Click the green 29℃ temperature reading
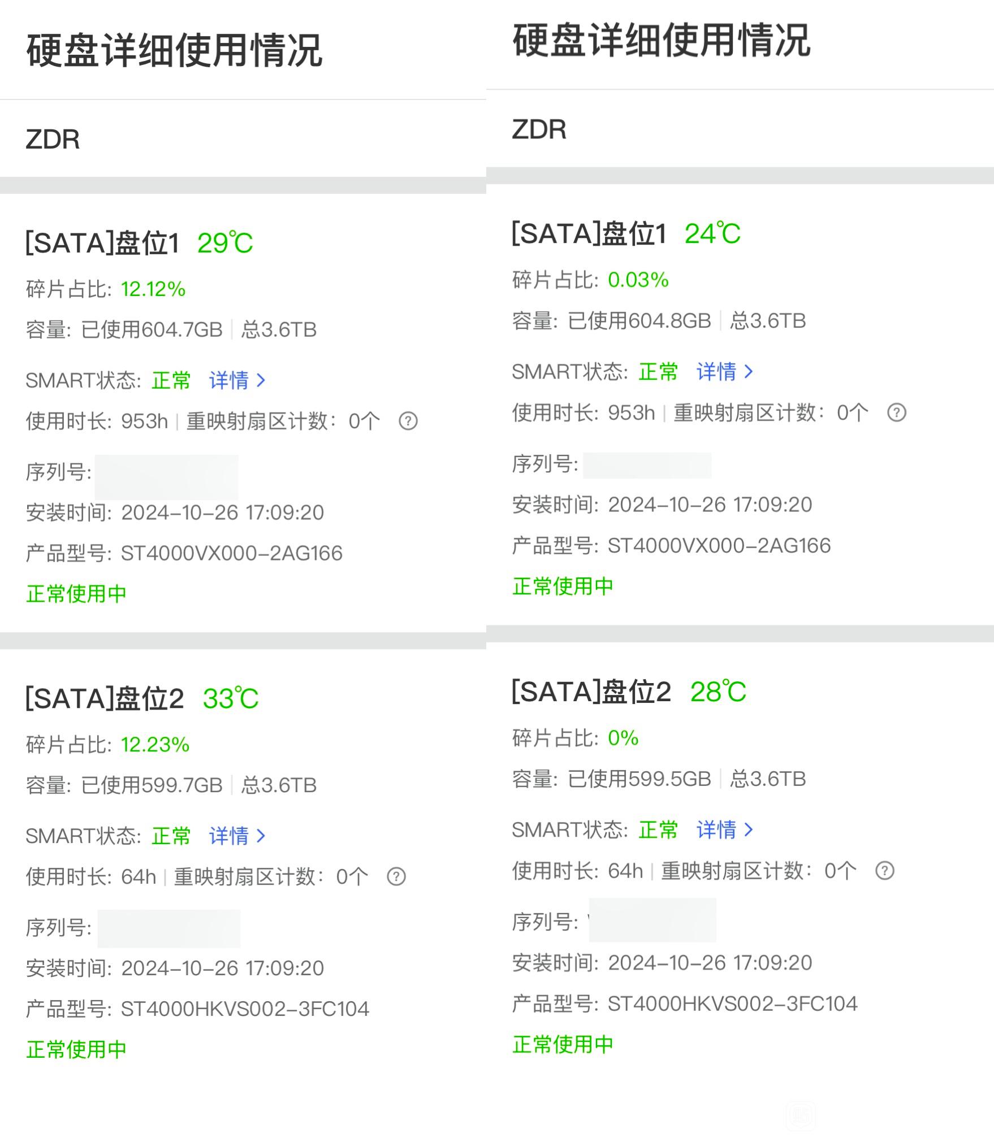Viewport: 994px width, 1143px height. [x=224, y=243]
